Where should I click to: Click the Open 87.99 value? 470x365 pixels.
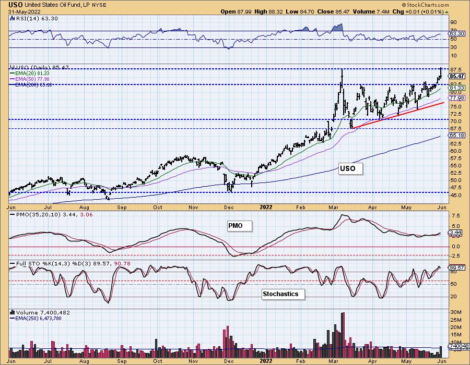(x=236, y=11)
